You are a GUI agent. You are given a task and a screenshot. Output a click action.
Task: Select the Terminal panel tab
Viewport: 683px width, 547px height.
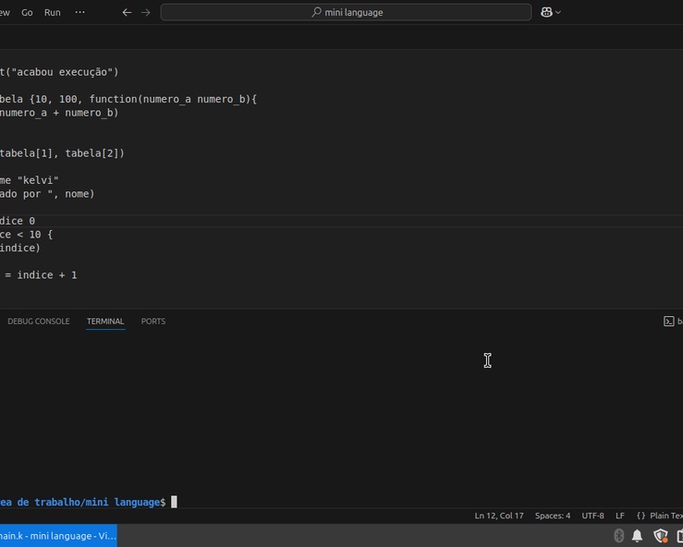click(105, 322)
